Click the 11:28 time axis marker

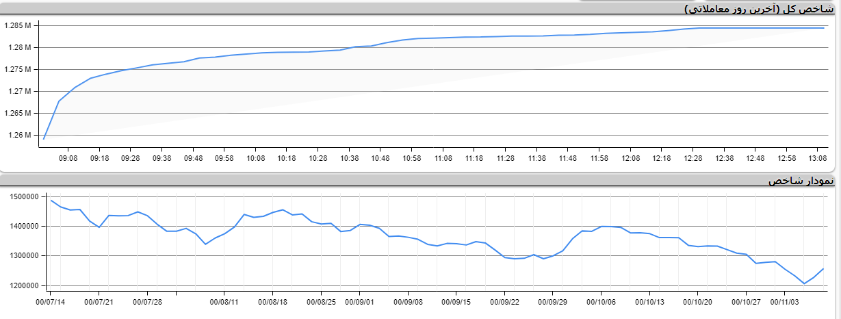pyautogui.click(x=506, y=158)
